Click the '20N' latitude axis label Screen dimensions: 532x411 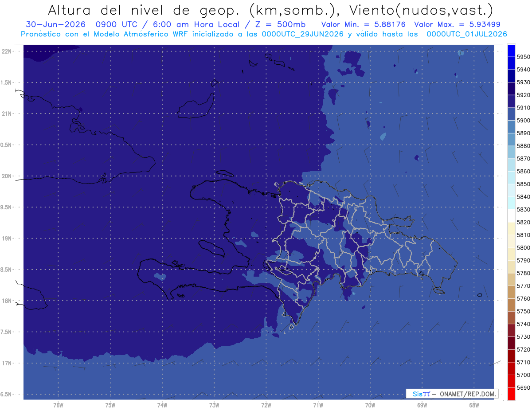point(8,176)
